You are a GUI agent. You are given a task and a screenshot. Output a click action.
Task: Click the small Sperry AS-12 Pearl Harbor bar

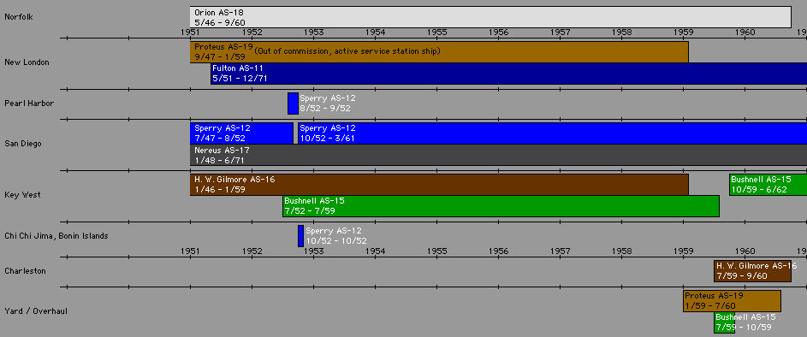coord(293,103)
